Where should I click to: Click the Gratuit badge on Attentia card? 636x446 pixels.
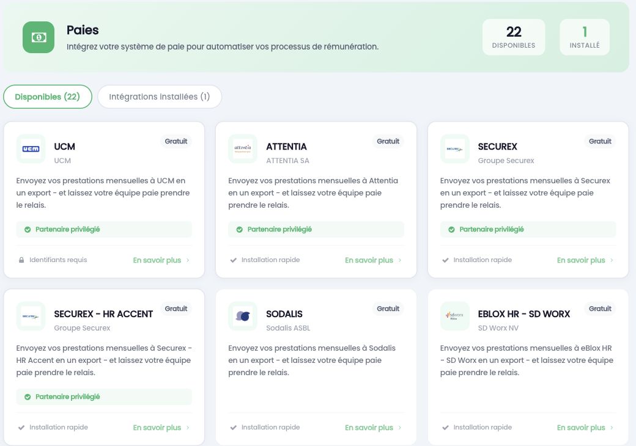388,141
